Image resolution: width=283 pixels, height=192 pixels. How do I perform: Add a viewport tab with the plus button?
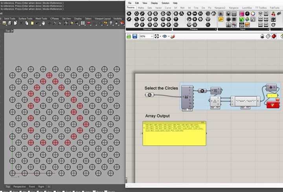pyautogui.click(x=49, y=187)
